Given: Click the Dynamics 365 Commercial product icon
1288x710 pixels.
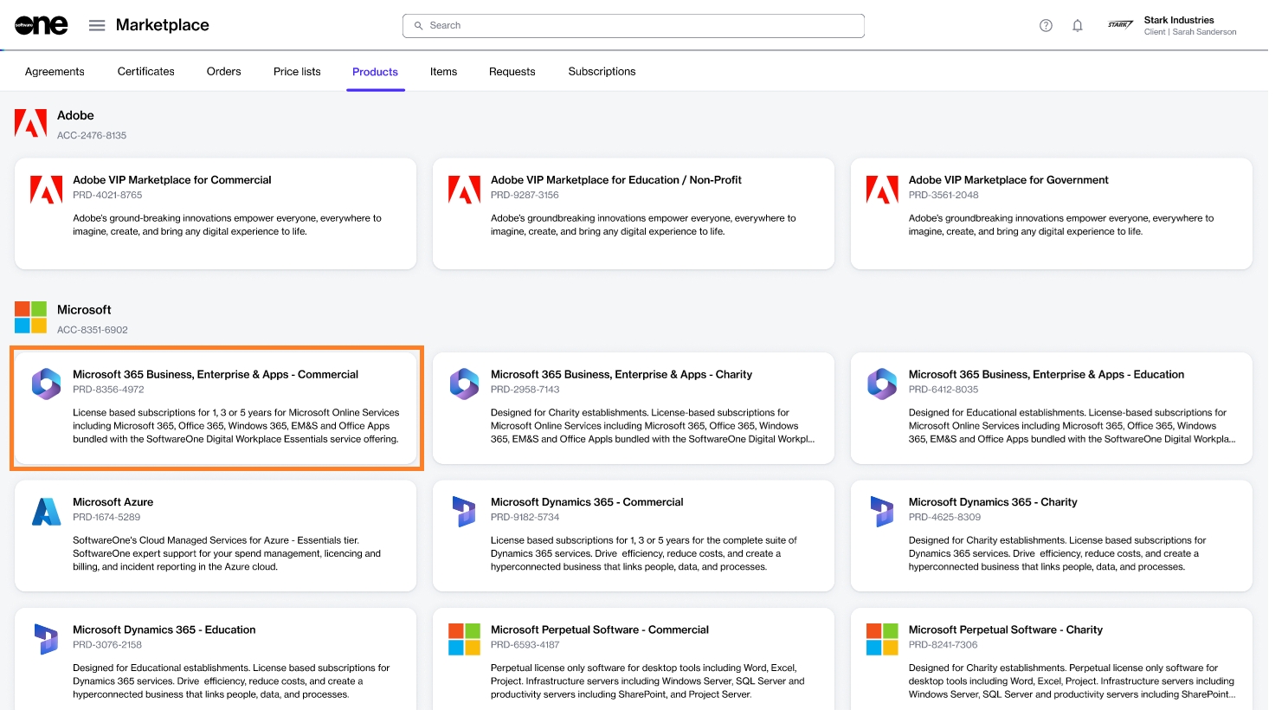Looking at the screenshot, I should pyautogui.click(x=464, y=512).
